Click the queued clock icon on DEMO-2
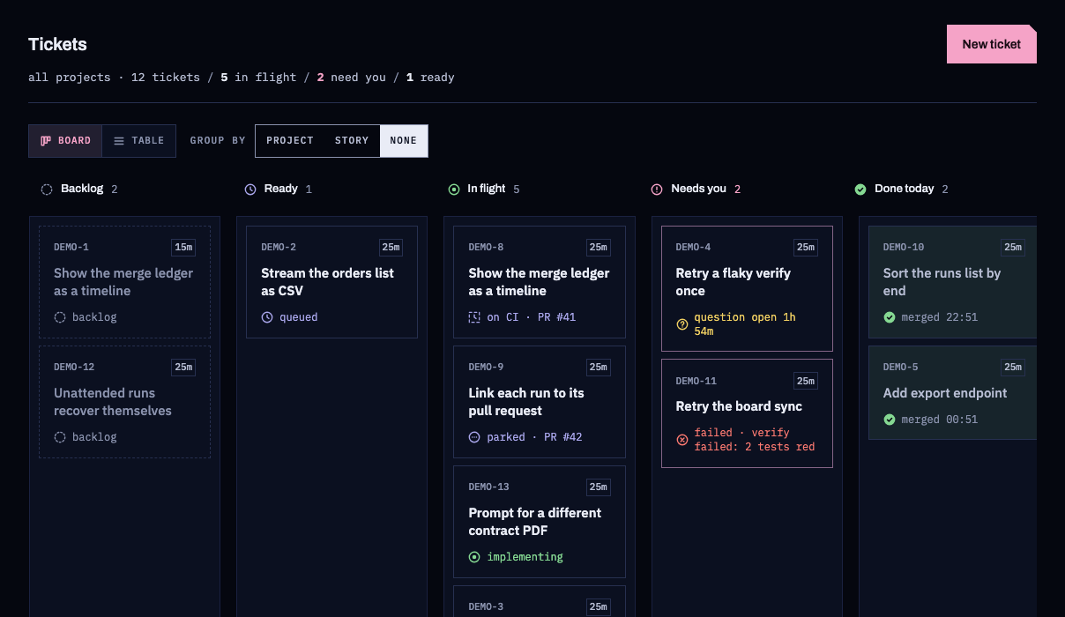The image size is (1065, 617). [x=267, y=317]
